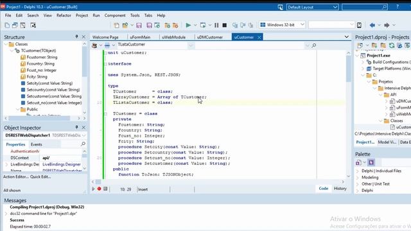This screenshot has height=231, width=411.
Task: Click the New Items icon
Action: pyautogui.click(x=116, y=25)
